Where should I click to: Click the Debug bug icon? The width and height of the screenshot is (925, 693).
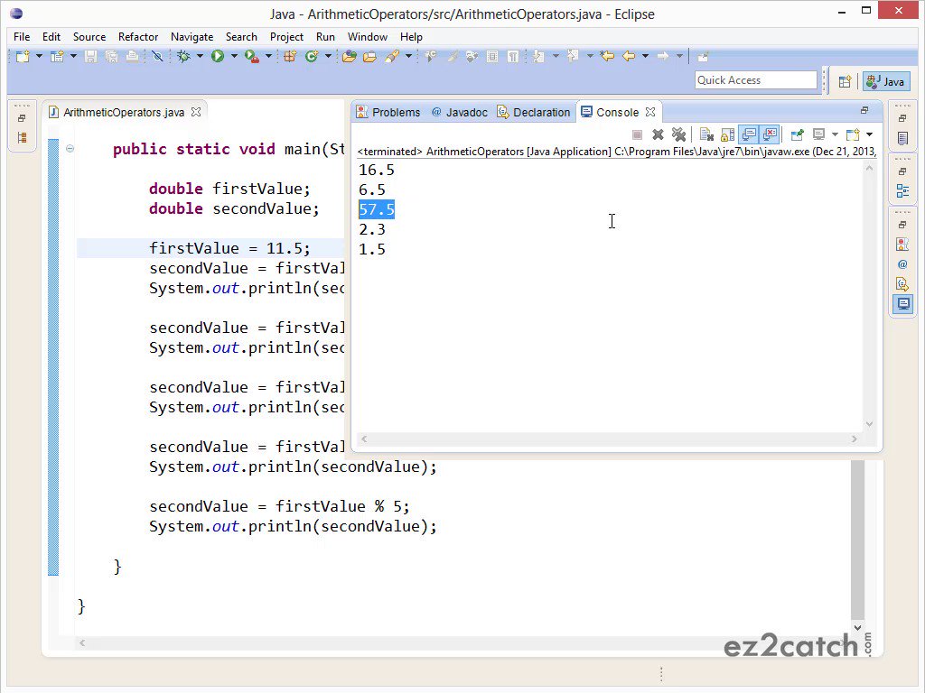[x=183, y=57]
